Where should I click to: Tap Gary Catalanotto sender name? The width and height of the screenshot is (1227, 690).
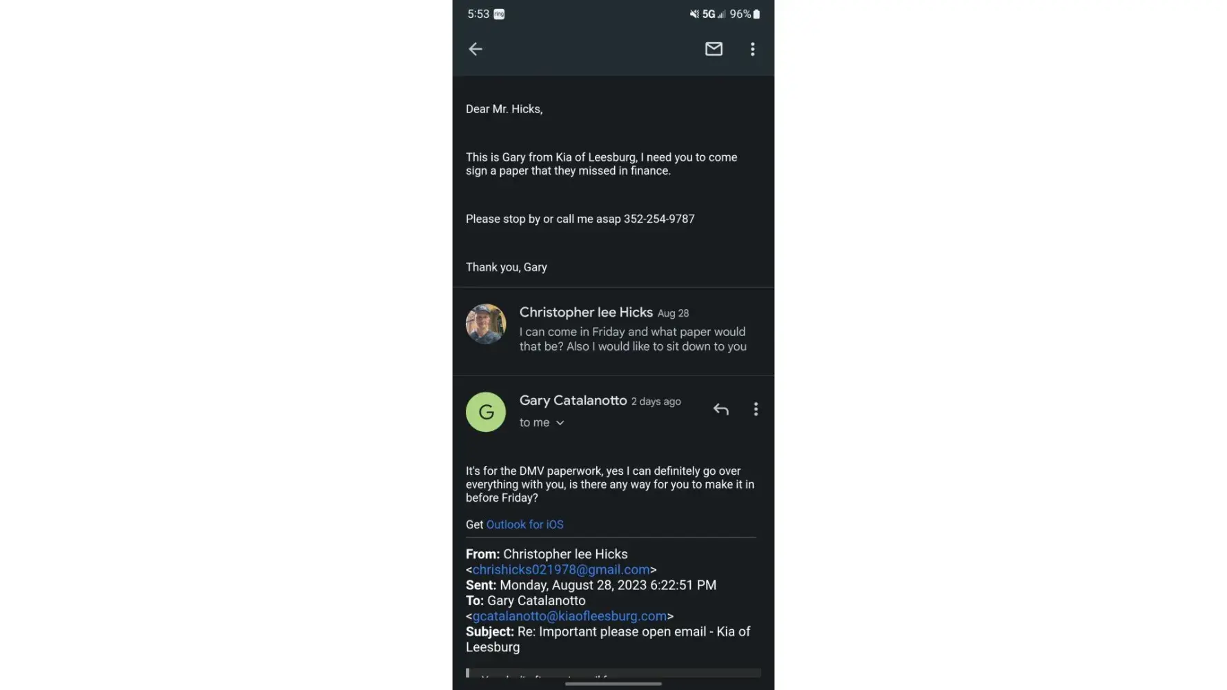[573, 401]
